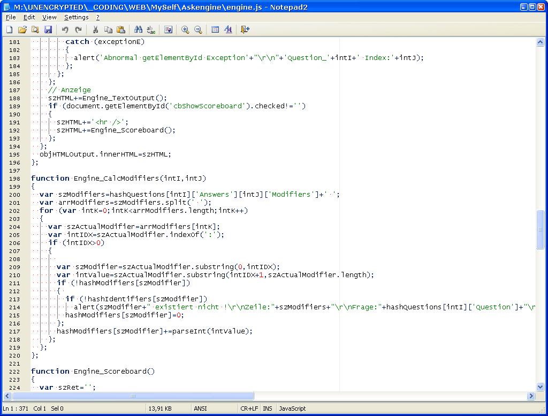Click the 'Engine_CalcModifiers' function name
Image resolution: width=548 pixels, height=416 pixels.
(116, 178)
